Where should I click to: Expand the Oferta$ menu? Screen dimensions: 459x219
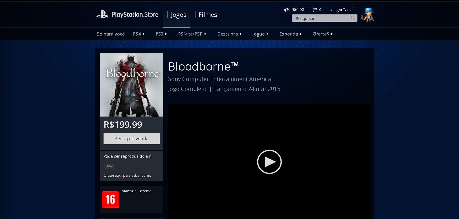pyautogui.click(x=323, y=34)
